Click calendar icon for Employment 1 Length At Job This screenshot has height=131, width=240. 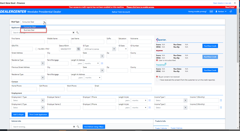pyautogui.click(x=150, y=100)
